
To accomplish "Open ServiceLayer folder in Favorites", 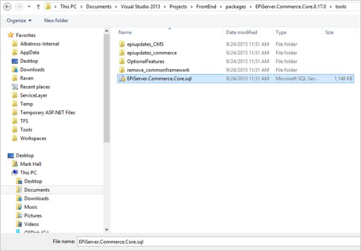I will 34,95.
